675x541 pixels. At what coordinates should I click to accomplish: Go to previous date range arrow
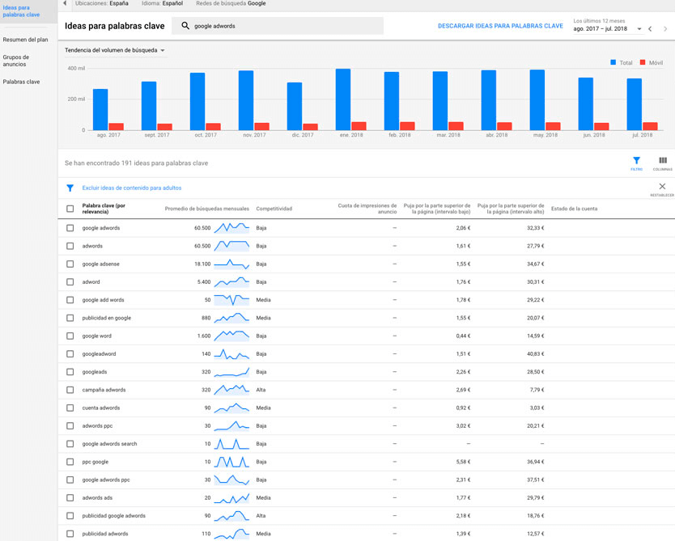(650, 29)
